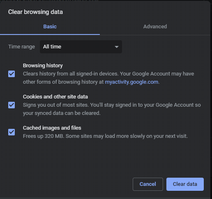
Task: Click the Time range label
Action: (x=21, y=47)
